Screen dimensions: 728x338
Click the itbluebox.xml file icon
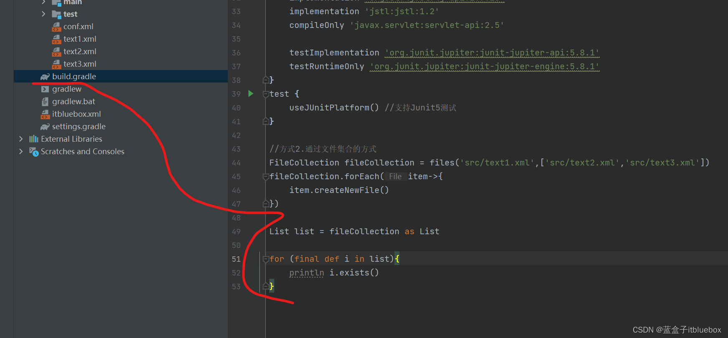[x=45, y=114]
